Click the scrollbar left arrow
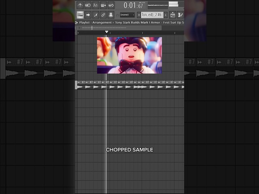Screen dimensions: 259x194 [79, 28]
